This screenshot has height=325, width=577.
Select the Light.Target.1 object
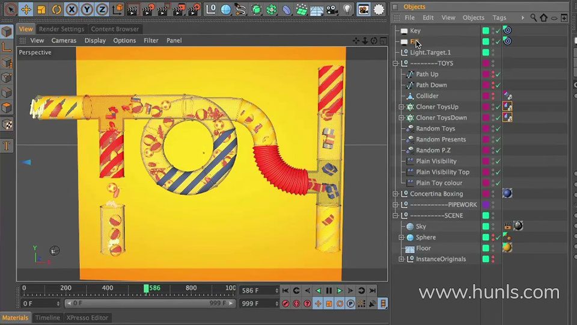pyautogui.click(x=430, y=52)
